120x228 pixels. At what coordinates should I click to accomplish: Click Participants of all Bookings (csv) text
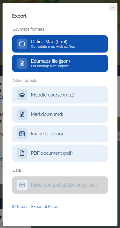[x=64, y=185]
